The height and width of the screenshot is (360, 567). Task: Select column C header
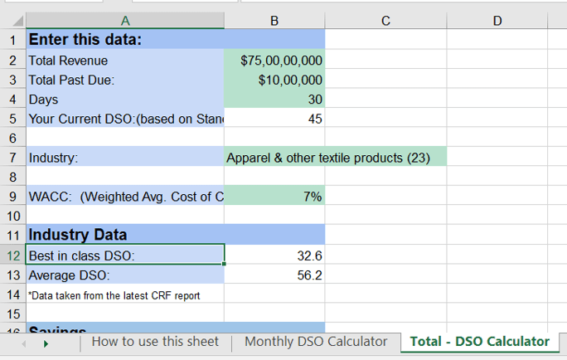385,21
